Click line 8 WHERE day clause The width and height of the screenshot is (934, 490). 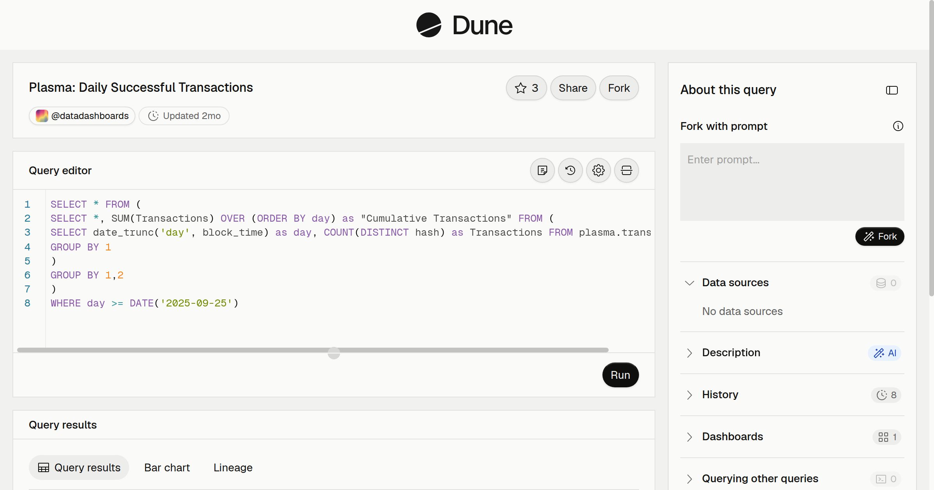coord(144,303)
